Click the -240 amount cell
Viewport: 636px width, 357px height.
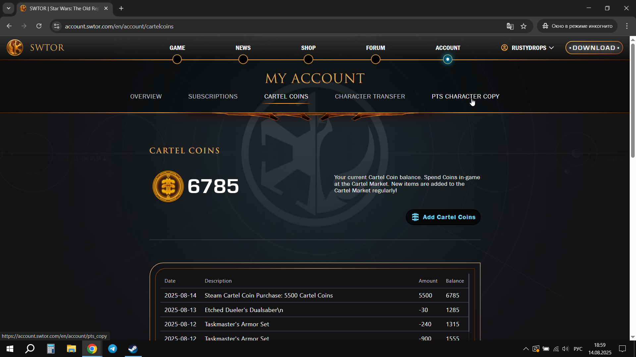[x=425, y=324]
